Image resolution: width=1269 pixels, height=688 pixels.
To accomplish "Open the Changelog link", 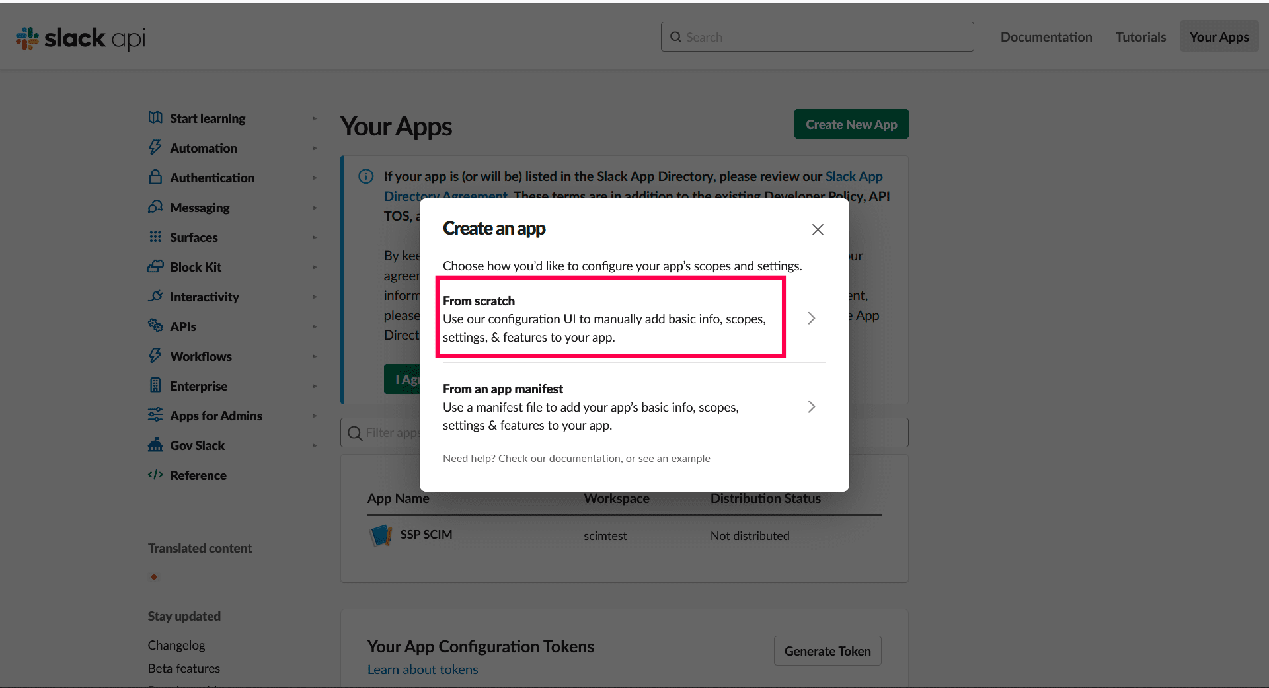I will coord(176,645).
